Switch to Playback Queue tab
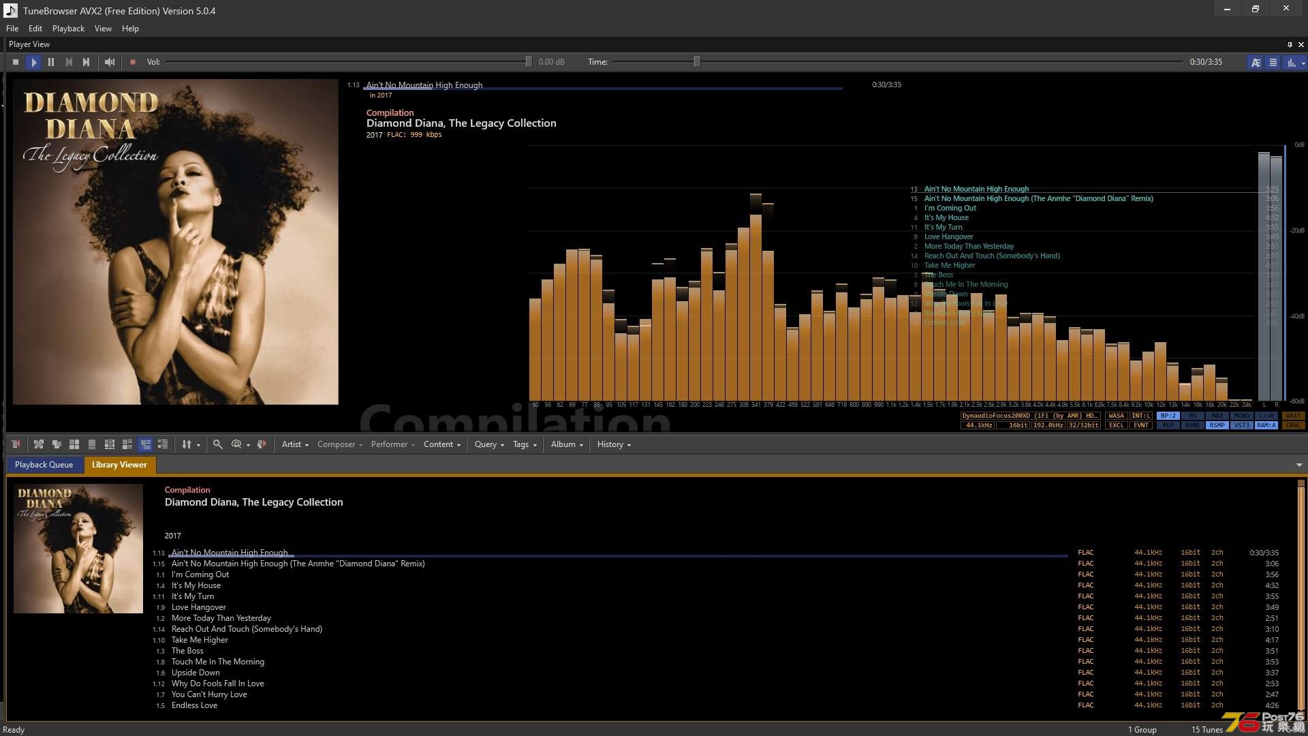Image resolution: width=1308 pixels, height=736 pixels. click(43, 465)
